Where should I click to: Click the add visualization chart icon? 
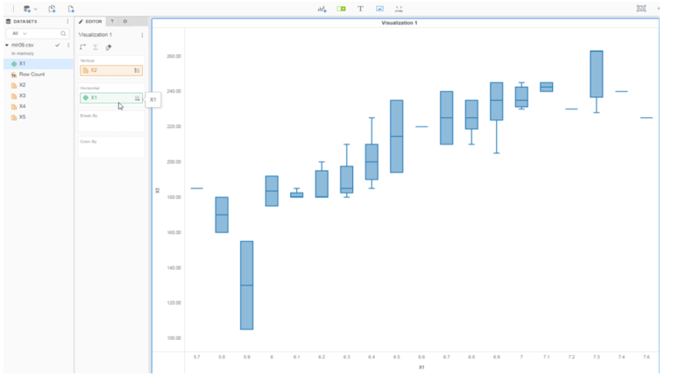(x=322, y=8)
